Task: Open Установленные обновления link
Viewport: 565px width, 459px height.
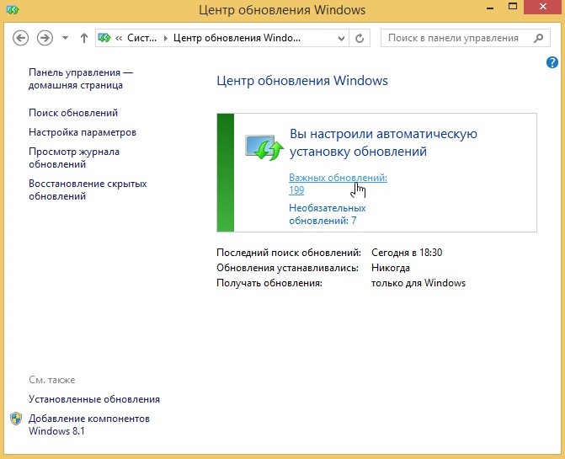Action: [94, 399]
